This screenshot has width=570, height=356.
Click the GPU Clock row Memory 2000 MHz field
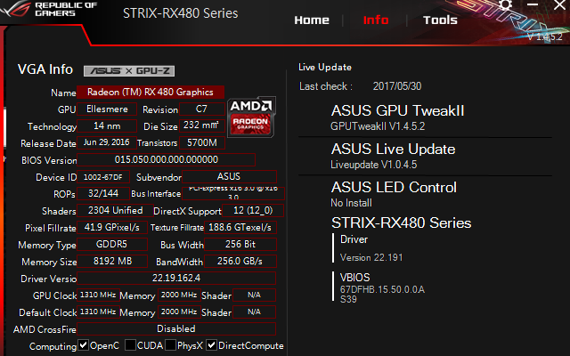[x=179, y=295]
